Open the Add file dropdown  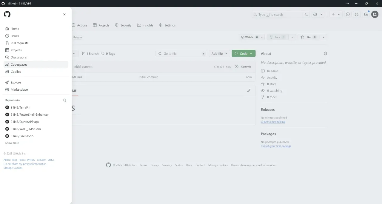219,54
